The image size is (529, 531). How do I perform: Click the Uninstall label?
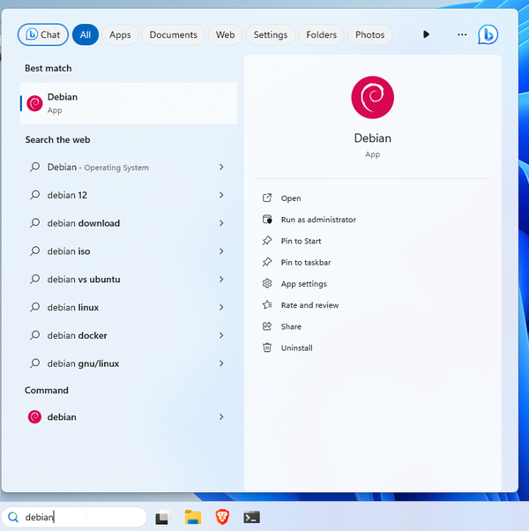click(297, 348)
